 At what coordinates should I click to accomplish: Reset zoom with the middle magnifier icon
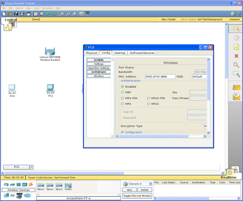(x=67, y=14)
